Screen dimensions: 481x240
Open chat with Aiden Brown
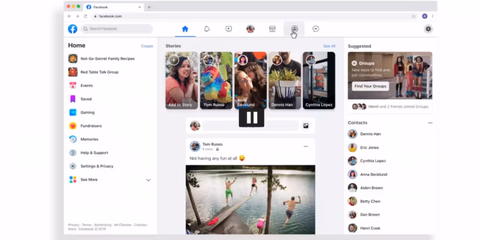(366, 188)
